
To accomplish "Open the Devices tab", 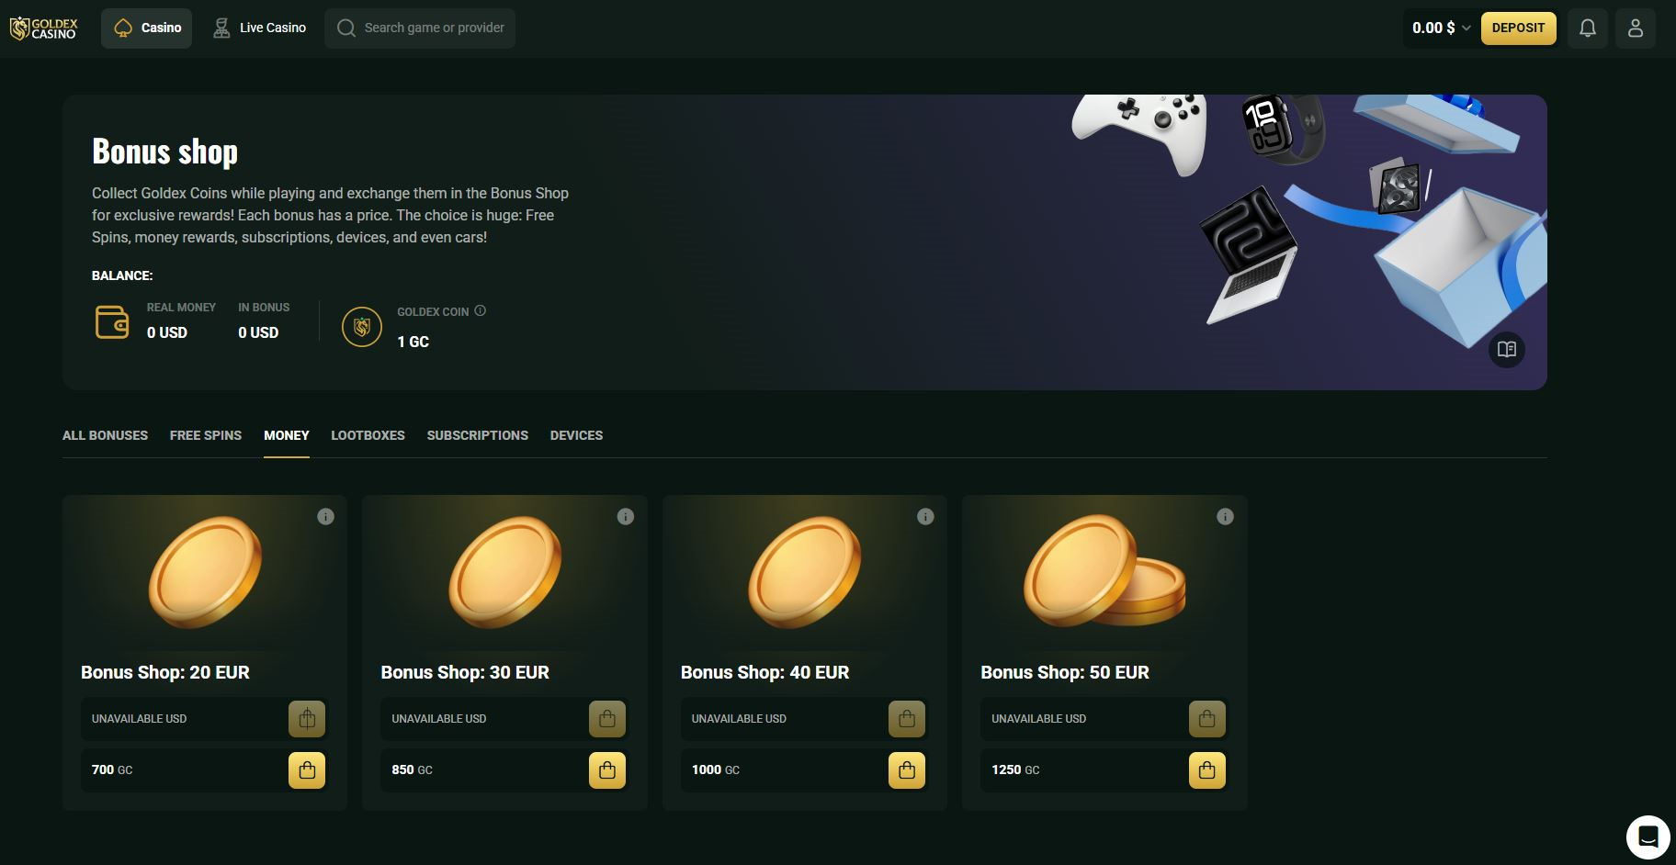I will pos(576,435).
